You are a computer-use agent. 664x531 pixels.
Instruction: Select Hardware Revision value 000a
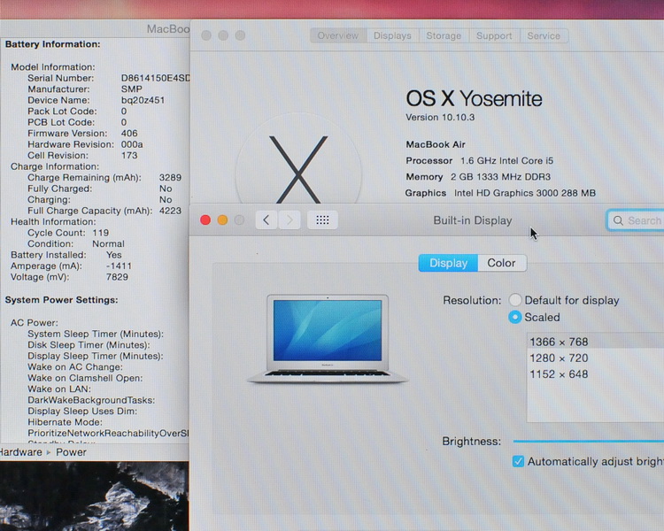132,144
